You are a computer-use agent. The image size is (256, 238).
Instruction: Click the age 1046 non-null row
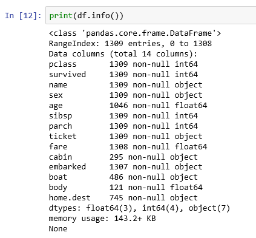[x=128, y=106]
